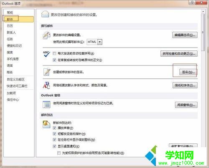This screenshot has height=168, width=209.
Task: Open 信任中心 category
Action: coord(13,100)
